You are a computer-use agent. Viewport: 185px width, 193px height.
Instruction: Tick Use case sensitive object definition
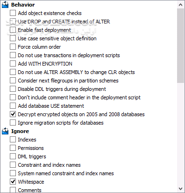click(13, 38)
